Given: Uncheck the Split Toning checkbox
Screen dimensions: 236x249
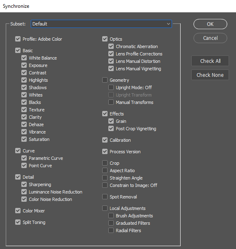Looking at the screenshot, I should coord(18,222).
